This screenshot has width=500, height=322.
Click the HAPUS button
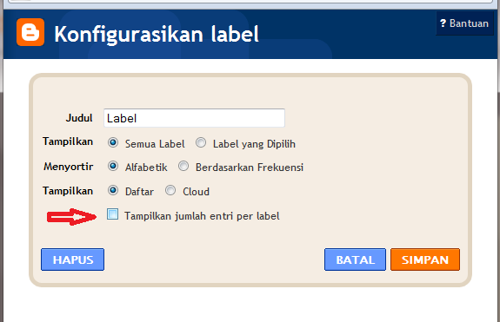(72, 260)
